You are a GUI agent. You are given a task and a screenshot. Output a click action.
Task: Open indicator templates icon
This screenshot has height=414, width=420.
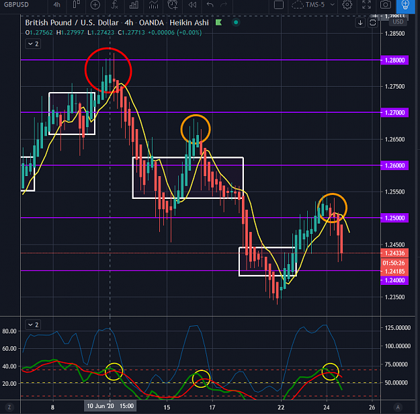point(153,5)
